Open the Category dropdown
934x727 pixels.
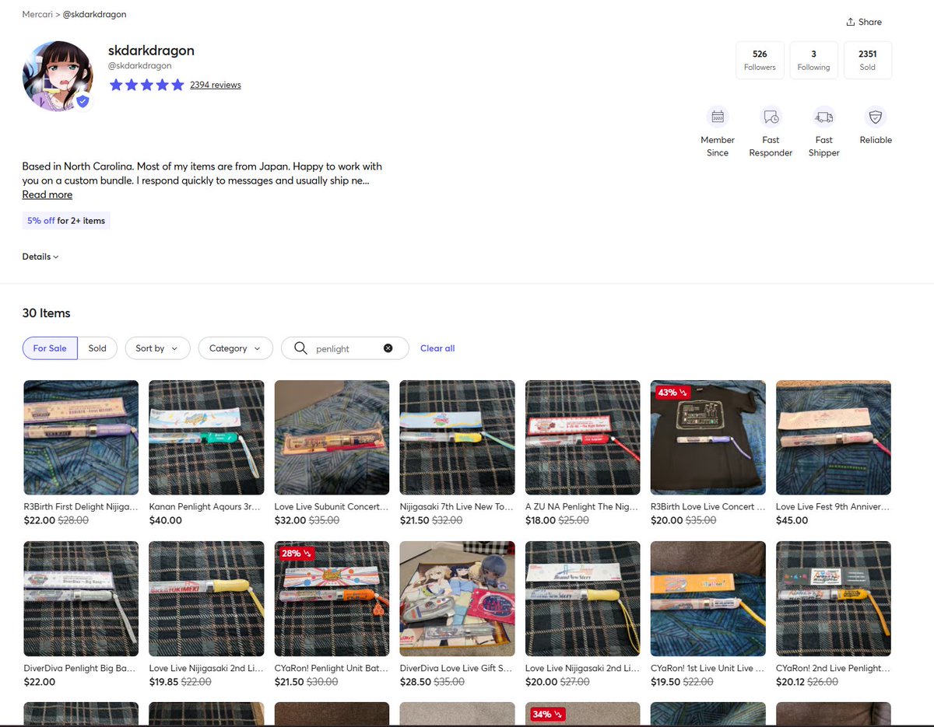(235, 348)
